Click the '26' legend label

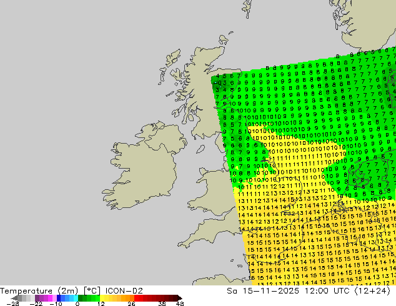pyautogui.click(x=131, y=304)
